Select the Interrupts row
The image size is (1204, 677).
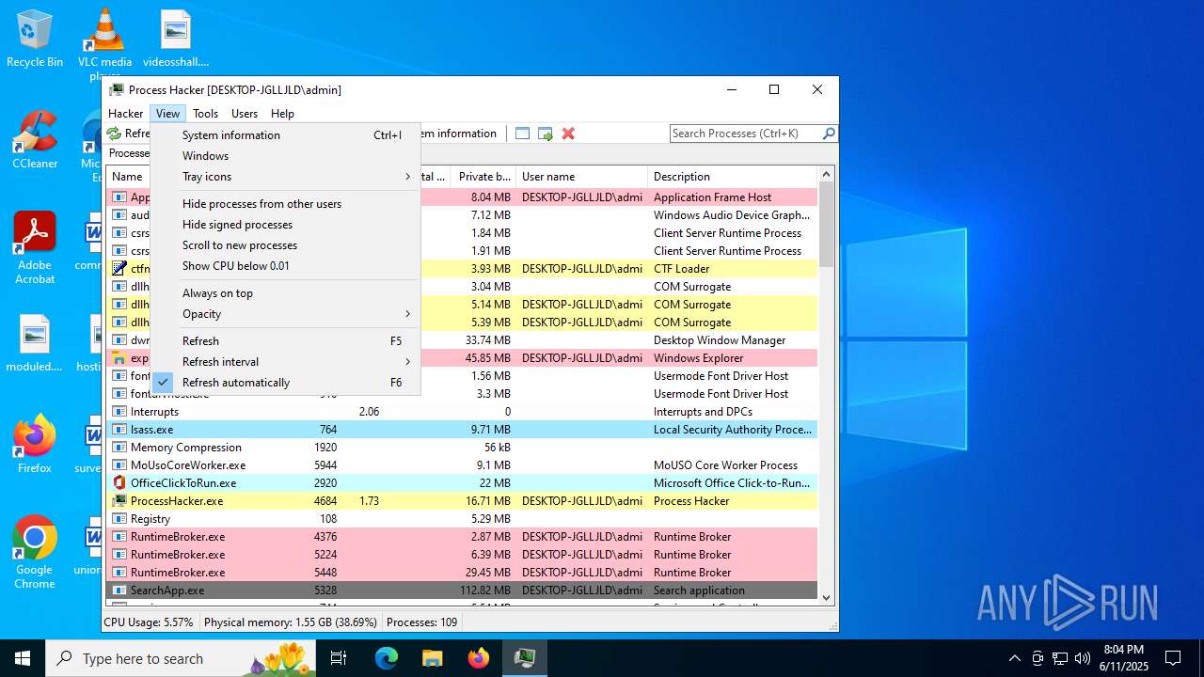[462, 412]
